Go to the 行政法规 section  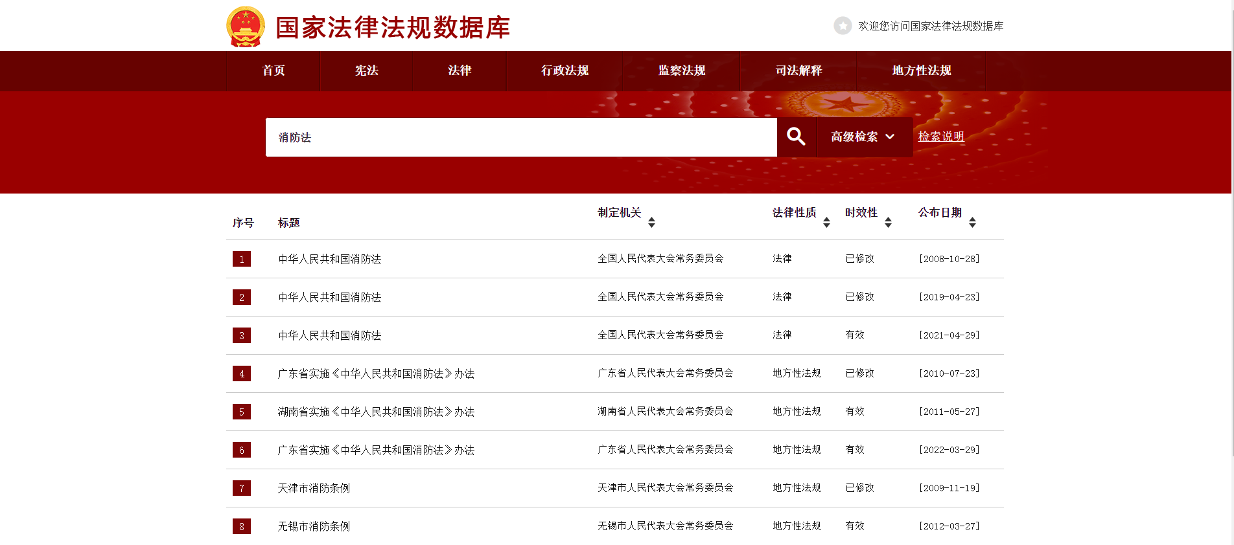565,71
